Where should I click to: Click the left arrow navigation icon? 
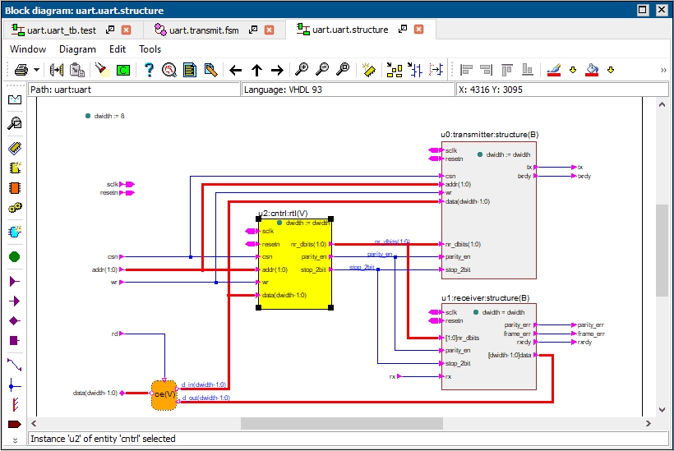pos(236,70)
